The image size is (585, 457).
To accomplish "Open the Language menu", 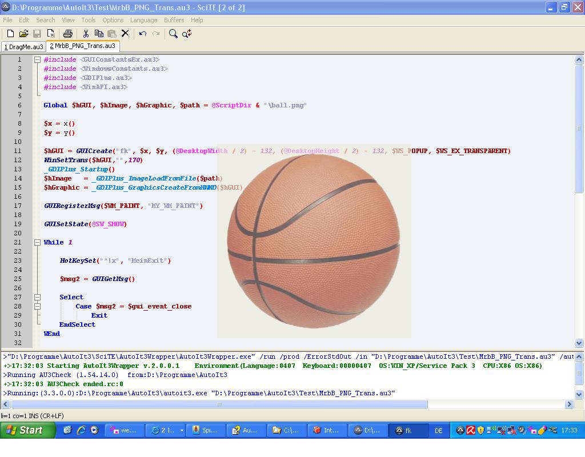I will point(143,20).
